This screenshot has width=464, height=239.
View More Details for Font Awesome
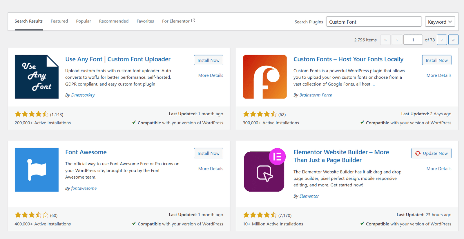(x=211, y=168)
